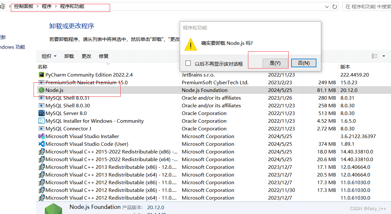Select the PyCharm Community Edition 2022.2.4 name
The height and width of the screenshot is (214, 391).
[x=89, y=75]
